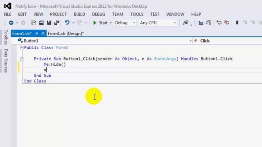262x147 pixels.
Task: Open the PROJECT menu
Action: click(x=58, y=14)
